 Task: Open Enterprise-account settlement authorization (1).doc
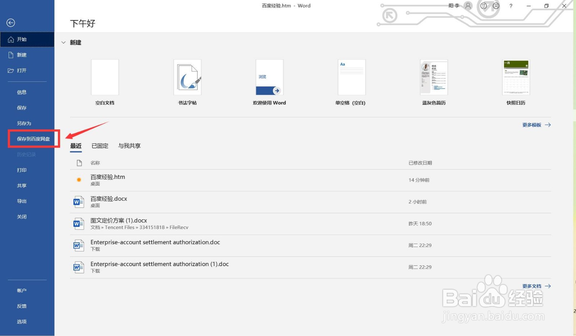point(310,267)
